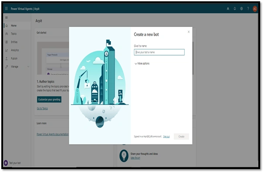Click the Test your bot icon
This screenshot has height=173, width=264.
point(6,163)
